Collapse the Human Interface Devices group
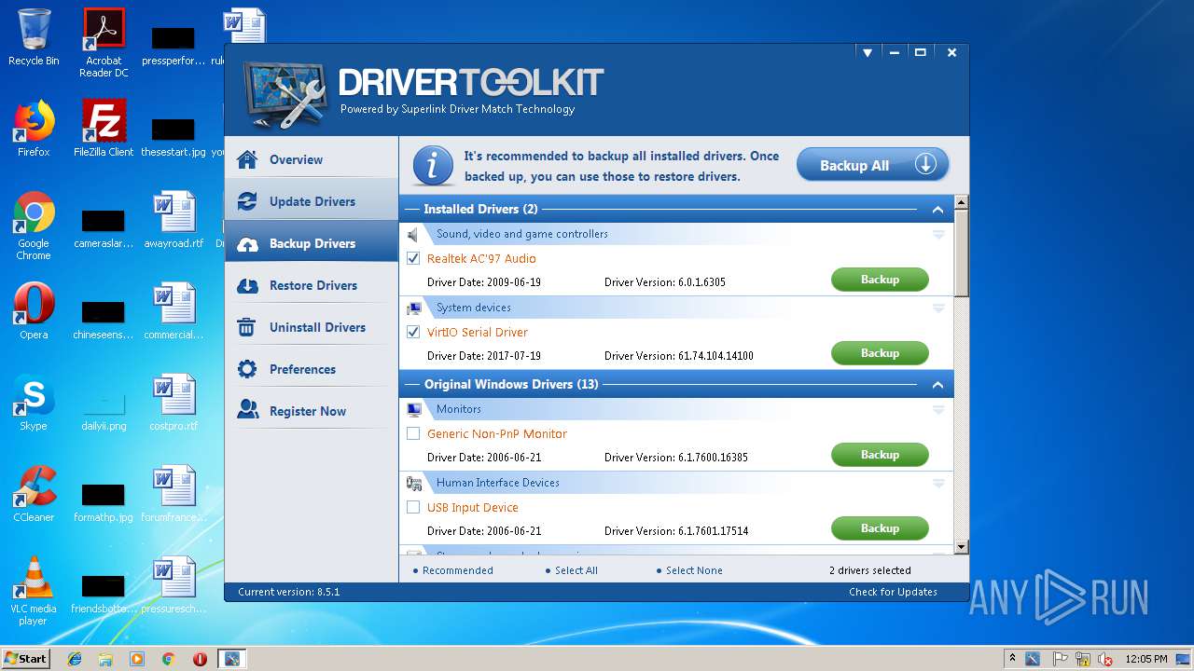This screenshot has width=1194, height=671. [x=938, y=483]
